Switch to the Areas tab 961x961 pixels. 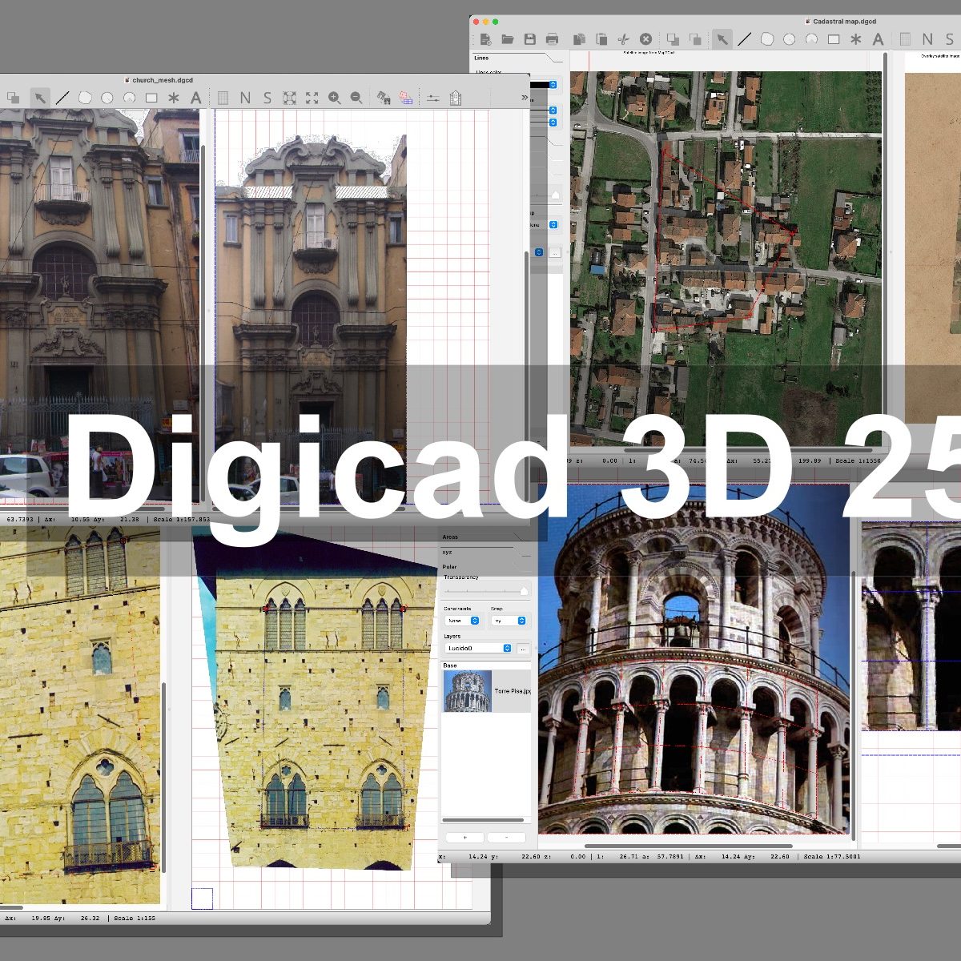(x=451, y=537)
